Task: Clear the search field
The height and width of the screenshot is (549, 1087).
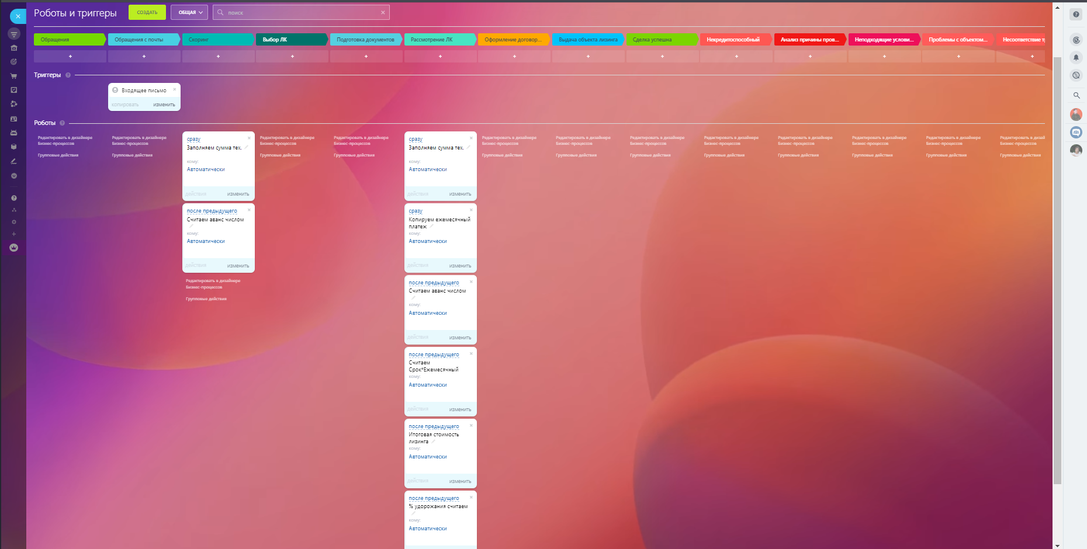Action: (383, 12)
